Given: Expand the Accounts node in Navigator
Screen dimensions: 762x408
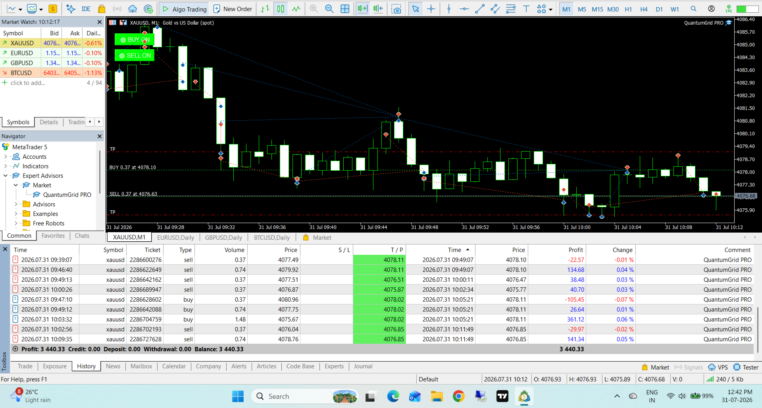Looking at the screenshot, I should 6,157.
